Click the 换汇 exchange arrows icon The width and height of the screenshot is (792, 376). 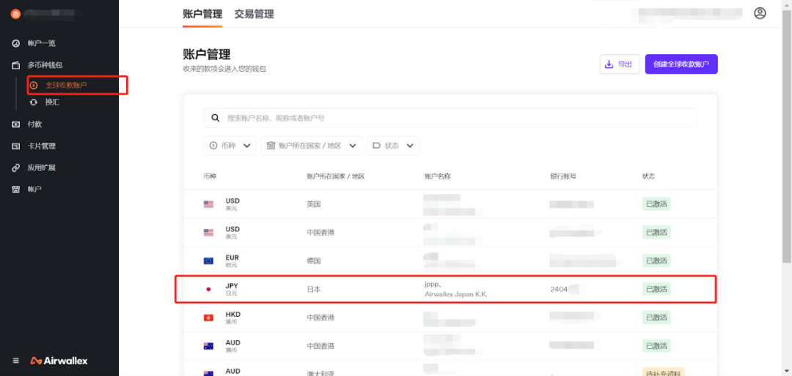click(33, 102)
